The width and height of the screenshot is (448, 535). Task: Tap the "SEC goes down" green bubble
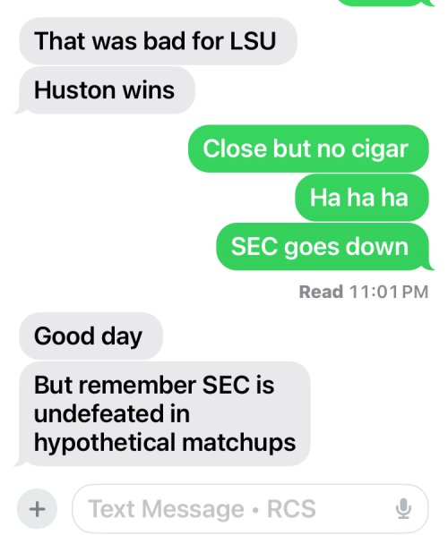[x=324, y=247]
